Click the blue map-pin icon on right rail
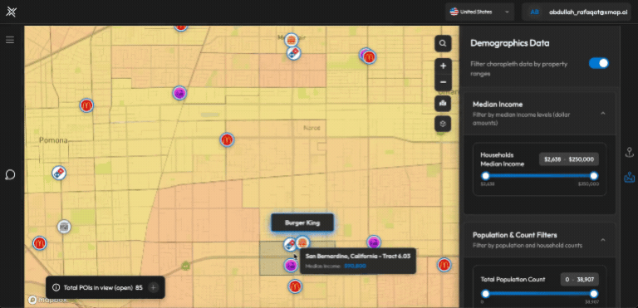 629,177
